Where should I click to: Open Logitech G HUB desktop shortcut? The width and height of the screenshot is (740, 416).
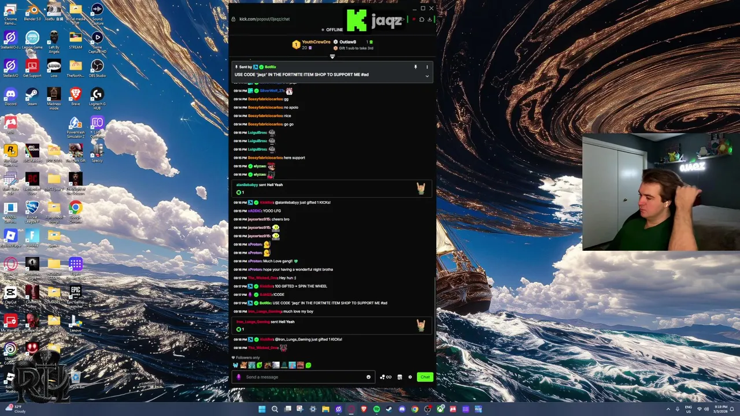pyautogui.click(x=97, y=98)
